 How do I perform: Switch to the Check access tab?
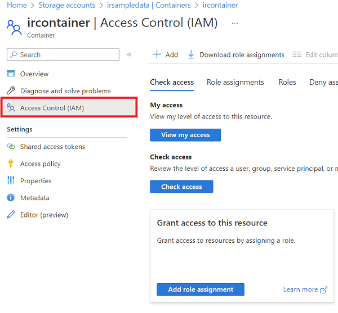point(172,82)
